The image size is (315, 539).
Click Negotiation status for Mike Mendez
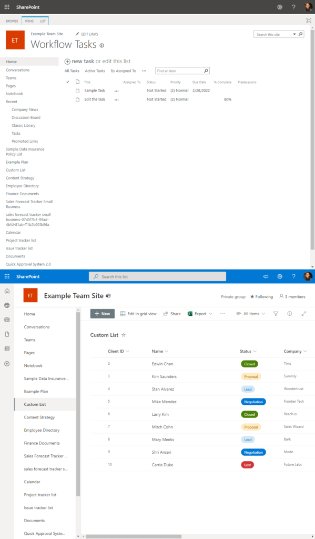(253, 402)
